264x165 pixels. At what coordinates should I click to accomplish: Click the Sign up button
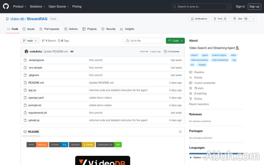(x=254, y=6)
